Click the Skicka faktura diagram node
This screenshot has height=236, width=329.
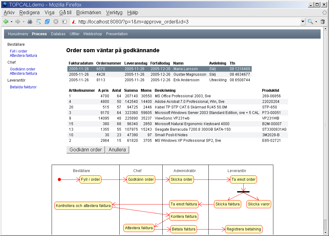[x=228, y=204]
